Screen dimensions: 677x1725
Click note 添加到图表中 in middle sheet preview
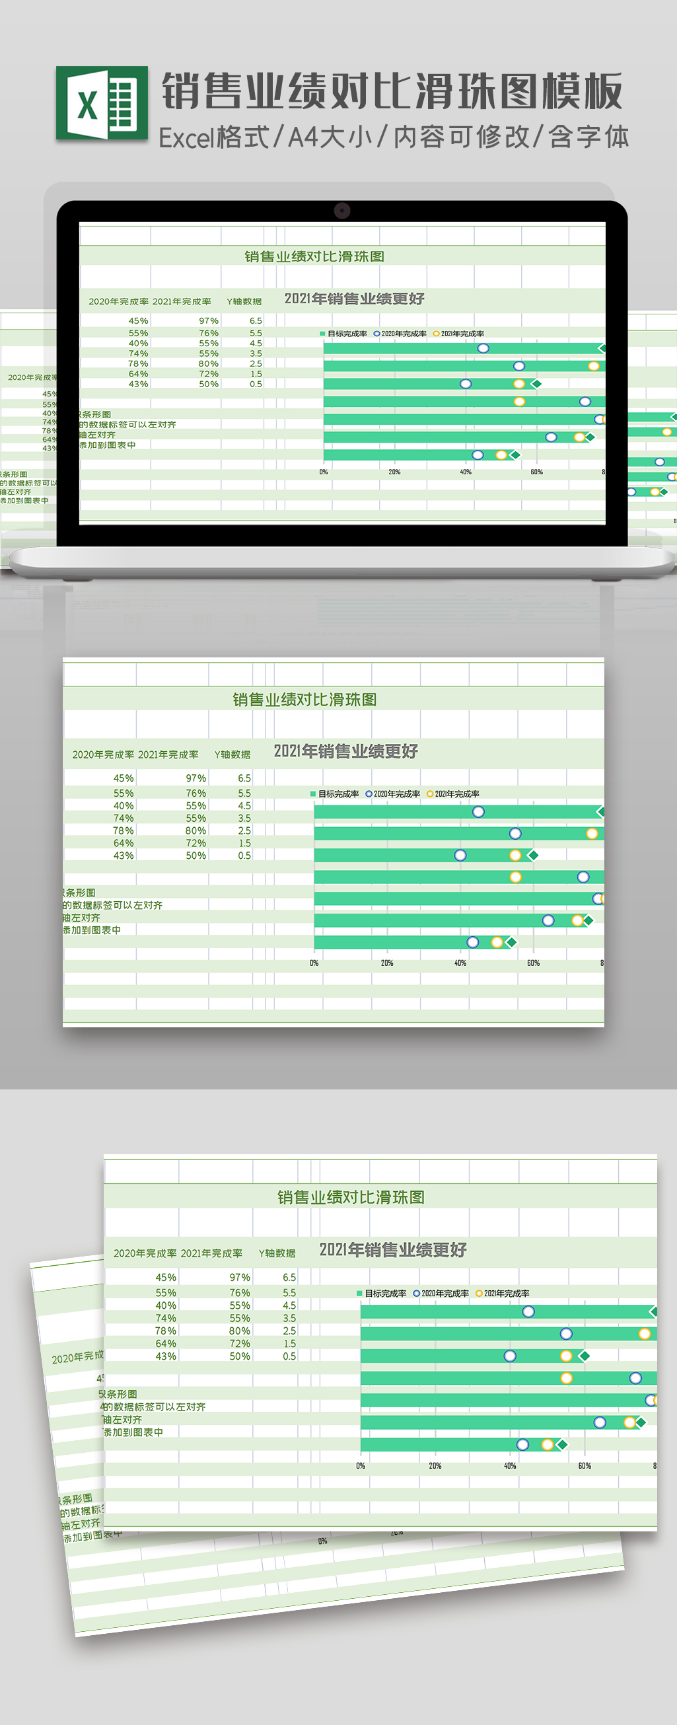pos(92,930)
